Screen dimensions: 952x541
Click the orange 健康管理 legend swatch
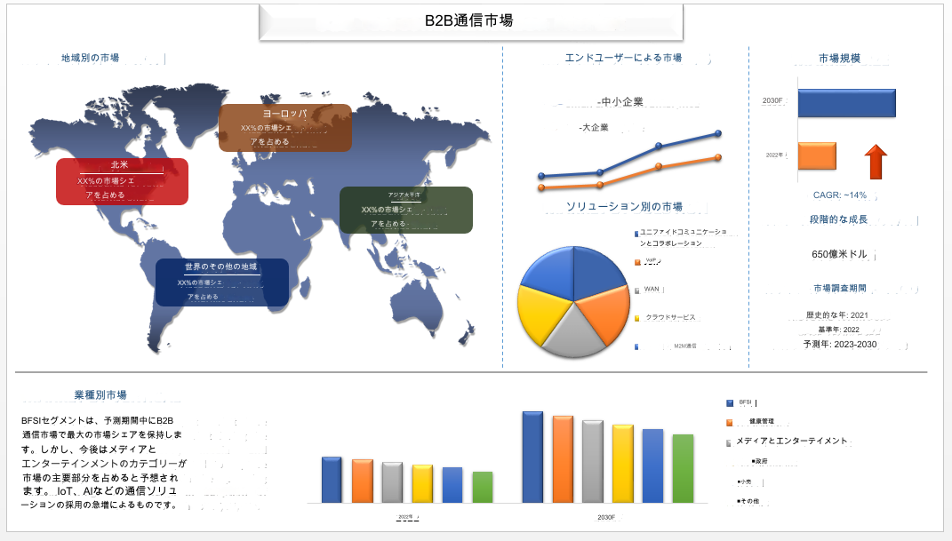(730, 423)
